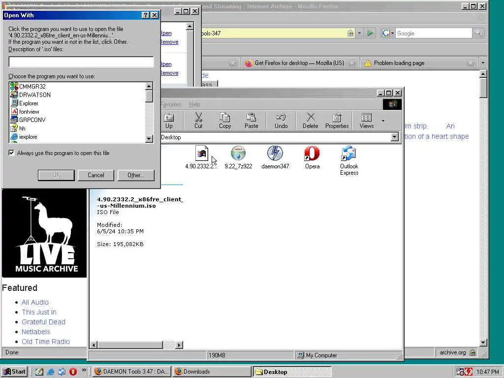The width and height of the screenshot is (504, 378).
Task: Click Firefox page scroll down arrow
Action: (x=483, y=343)
